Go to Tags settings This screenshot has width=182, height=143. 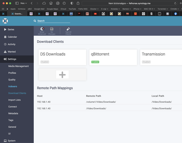point(11,120)
